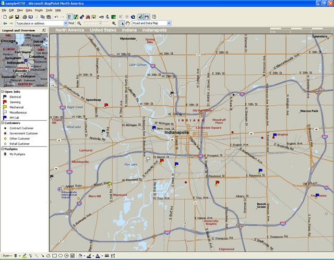Close the Legend and Overview pane
This screenshot has height=260, width=334.
[44, 30]
